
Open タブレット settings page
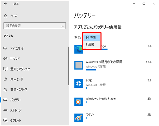pyautogui.click(x=16, y=121)
